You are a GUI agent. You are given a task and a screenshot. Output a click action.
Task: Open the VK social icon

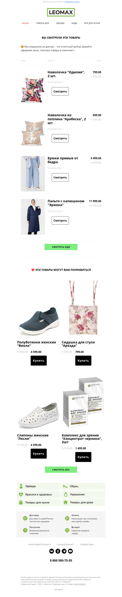(52, 551)
